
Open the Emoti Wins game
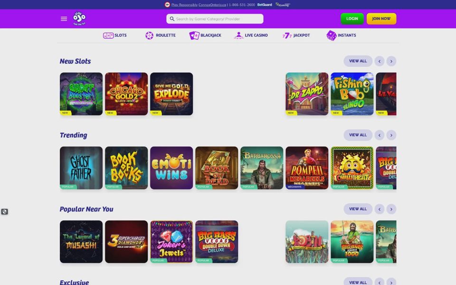pyautogui.click(x=171, y=168)
